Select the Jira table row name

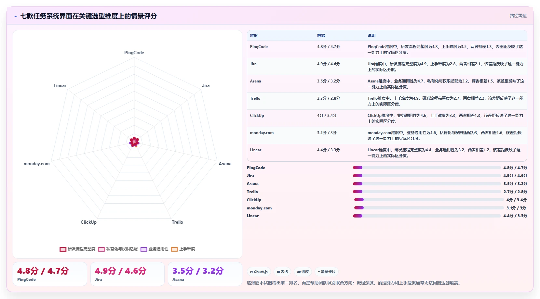253,64
